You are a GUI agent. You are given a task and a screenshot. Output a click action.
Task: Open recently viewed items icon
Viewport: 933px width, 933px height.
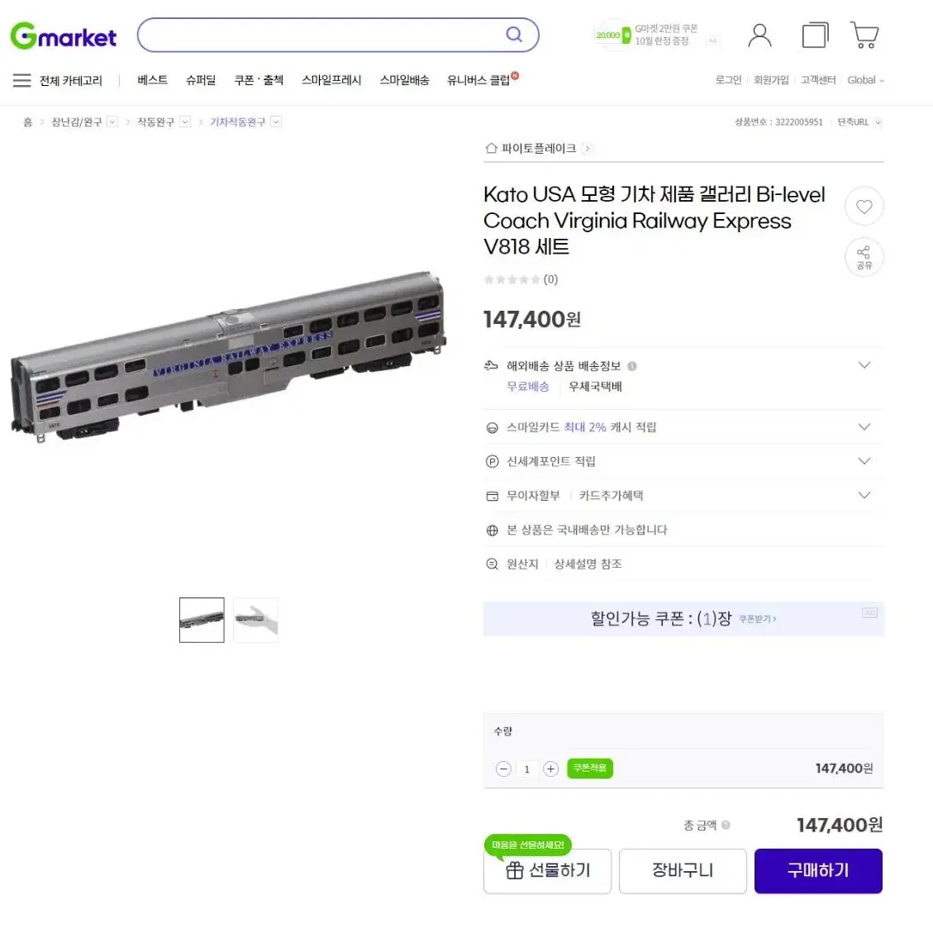pyautogui.click(x=815, y=35)
